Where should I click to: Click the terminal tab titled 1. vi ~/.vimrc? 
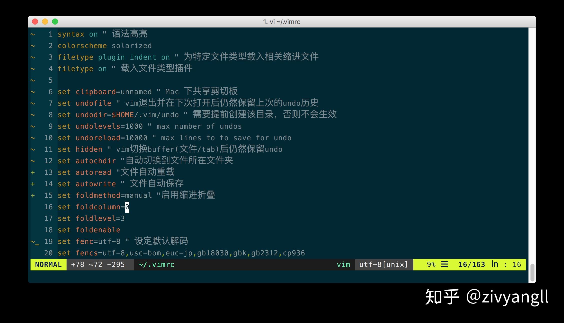tap(281, 22)
